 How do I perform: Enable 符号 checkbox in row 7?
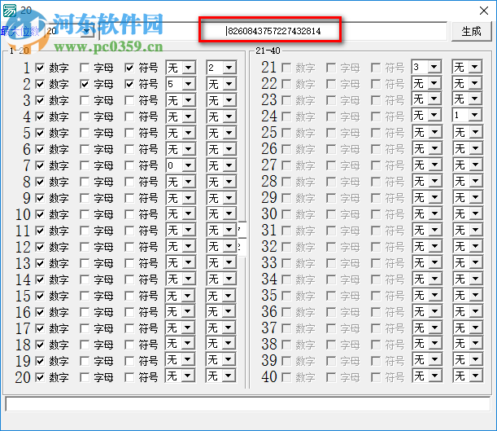[x=129, y=165]
